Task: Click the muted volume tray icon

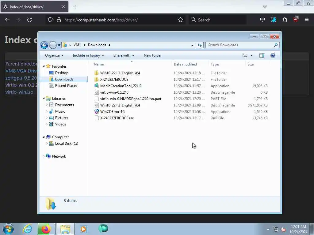Action: click(283, 229)
